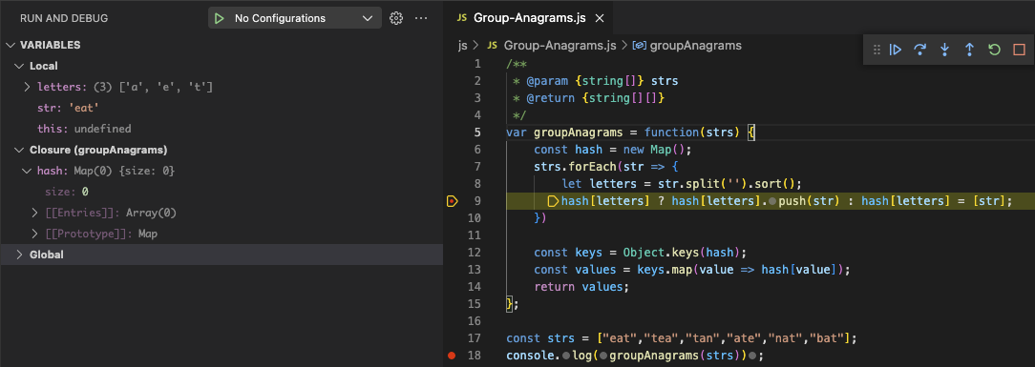
Task: Expand the [[Entries]] node
Action: pos(35,213)
